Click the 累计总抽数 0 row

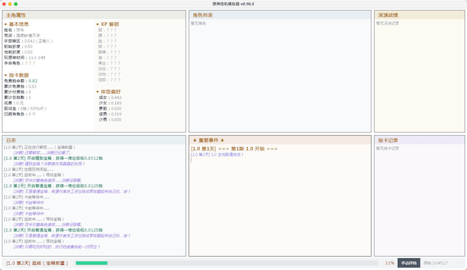18,97
